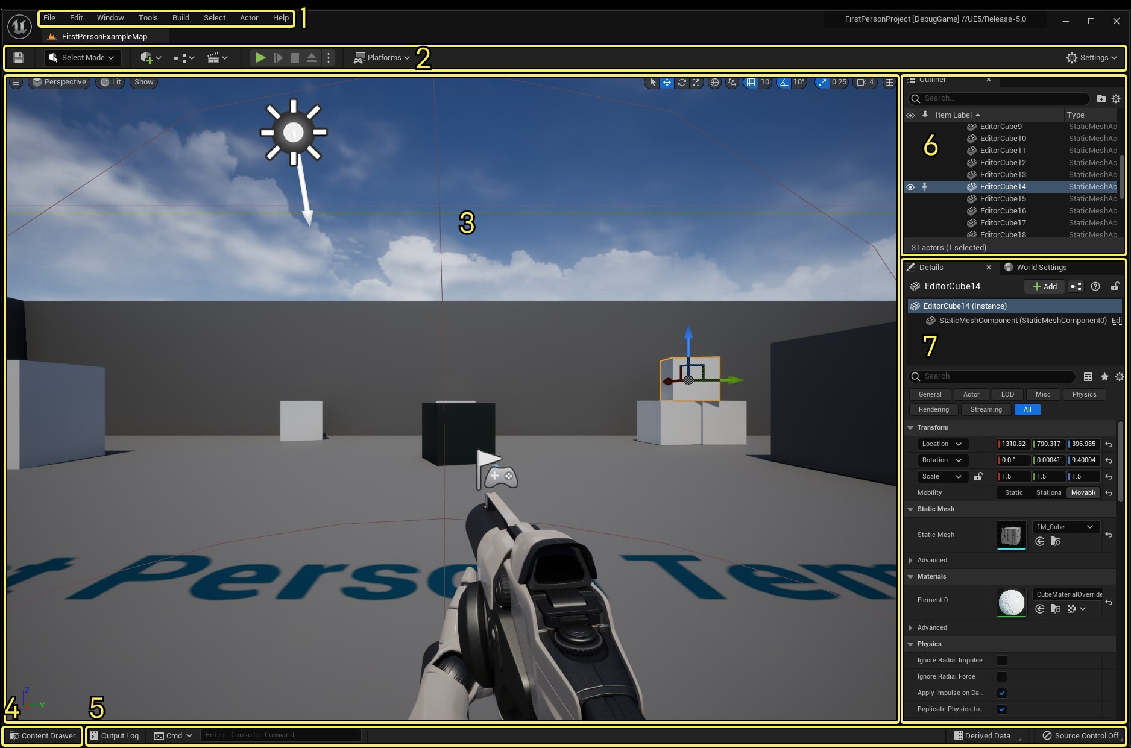Toggle snap to grid
Screen dimensions: 1131x748
coord(751,83)
